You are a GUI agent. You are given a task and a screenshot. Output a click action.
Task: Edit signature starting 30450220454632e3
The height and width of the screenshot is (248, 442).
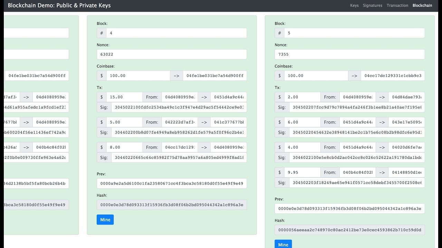(x=357, y=132)
